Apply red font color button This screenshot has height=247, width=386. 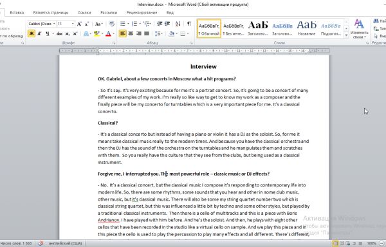tap(108, 33)
